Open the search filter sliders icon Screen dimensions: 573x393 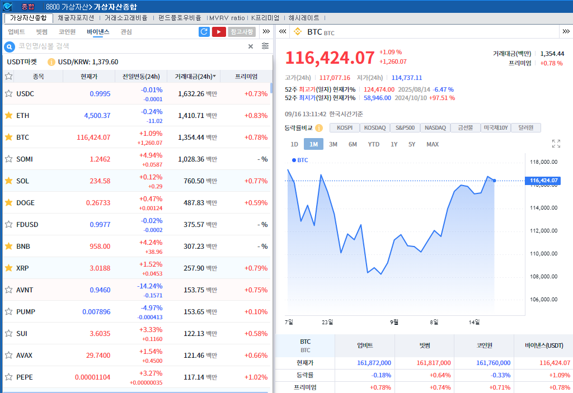click(x=265, y=46)
